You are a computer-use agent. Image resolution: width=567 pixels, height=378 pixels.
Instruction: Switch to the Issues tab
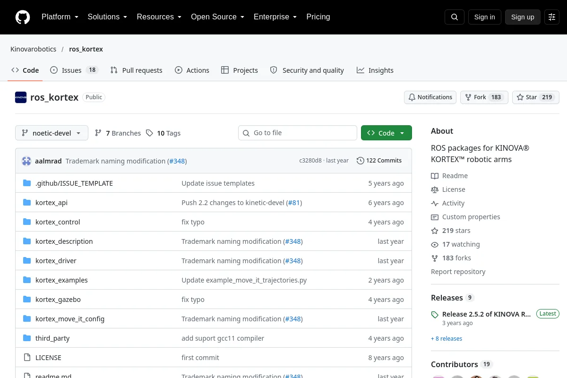click(x=74, y=70)
